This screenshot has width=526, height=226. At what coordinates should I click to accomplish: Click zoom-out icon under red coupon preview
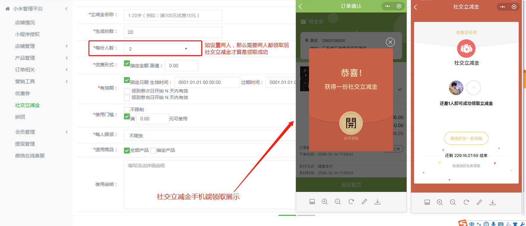click(x=453, y=202)
